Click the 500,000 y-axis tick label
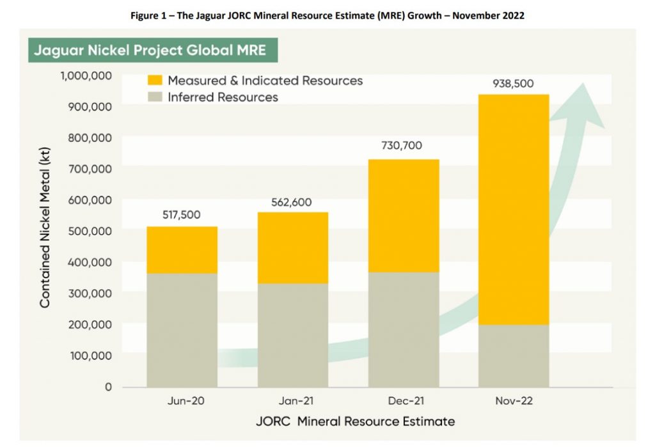The width and height of the screenshot is (655, 447). (x=90, y=231)
